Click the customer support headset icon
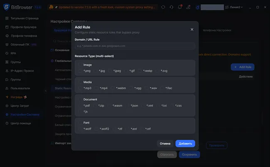Image resolution: width=270 pixels, height=167 pixels. pos(172,7)
